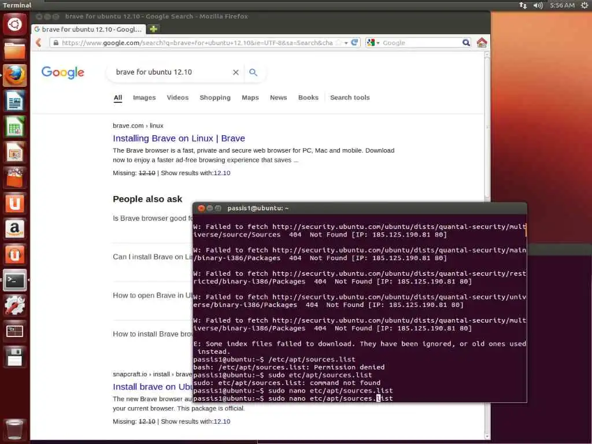Select the 'brave for ubuntu 12.10' browser tab

pos(88,29)
